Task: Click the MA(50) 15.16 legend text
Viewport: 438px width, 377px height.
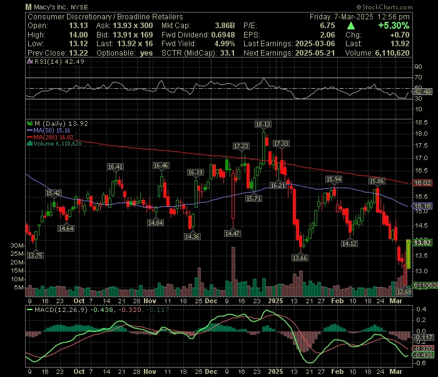Action: click(52, 131)
